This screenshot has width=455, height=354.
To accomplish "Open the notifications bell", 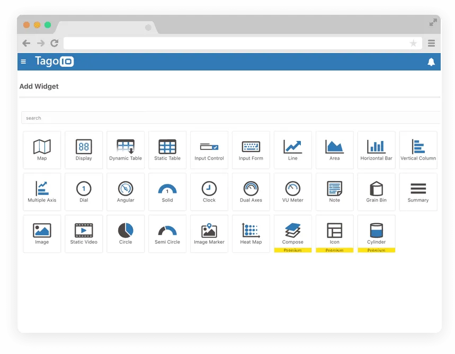I will click(431, 61).
